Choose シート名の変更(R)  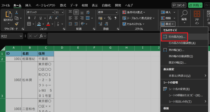[x=184, y=89]
